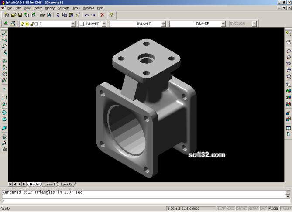Copy selection using the Copy icon

[x=65, y=15]
